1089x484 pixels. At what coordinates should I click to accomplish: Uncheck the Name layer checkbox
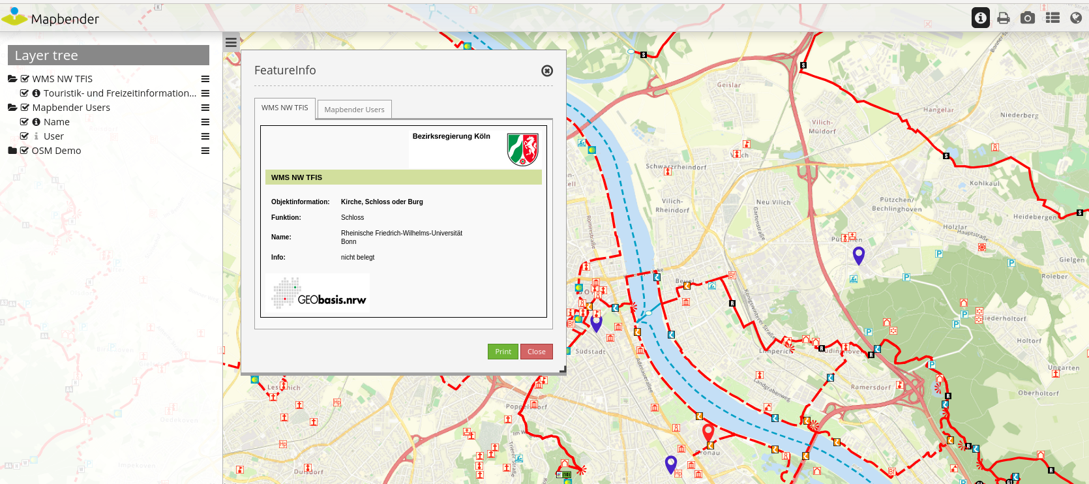coord(24,121)
